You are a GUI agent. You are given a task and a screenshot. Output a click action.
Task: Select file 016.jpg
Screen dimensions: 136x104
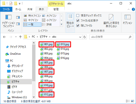click(63, 58)
